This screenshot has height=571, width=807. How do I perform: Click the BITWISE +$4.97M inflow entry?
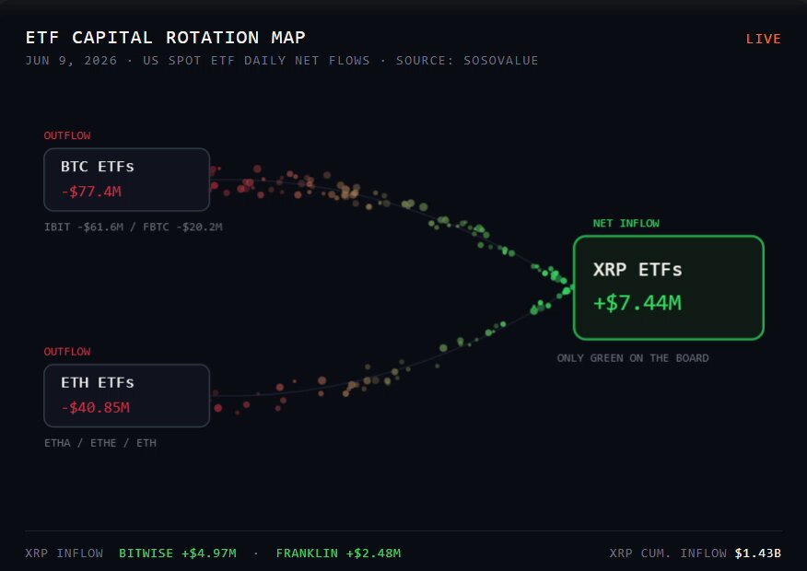click(178, 554)
